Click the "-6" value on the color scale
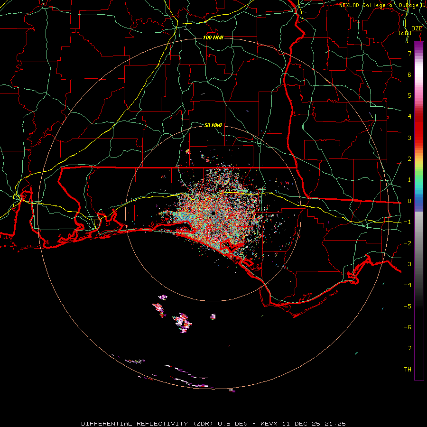The height and width of the screenshot is (427, 427). [408, 327]
